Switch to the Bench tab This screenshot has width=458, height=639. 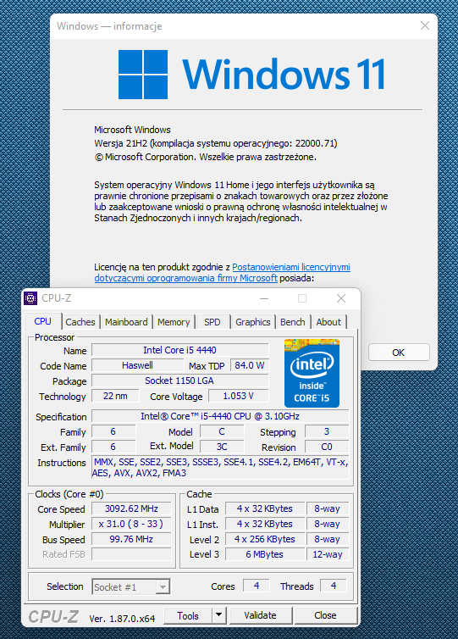pos(292,322)
